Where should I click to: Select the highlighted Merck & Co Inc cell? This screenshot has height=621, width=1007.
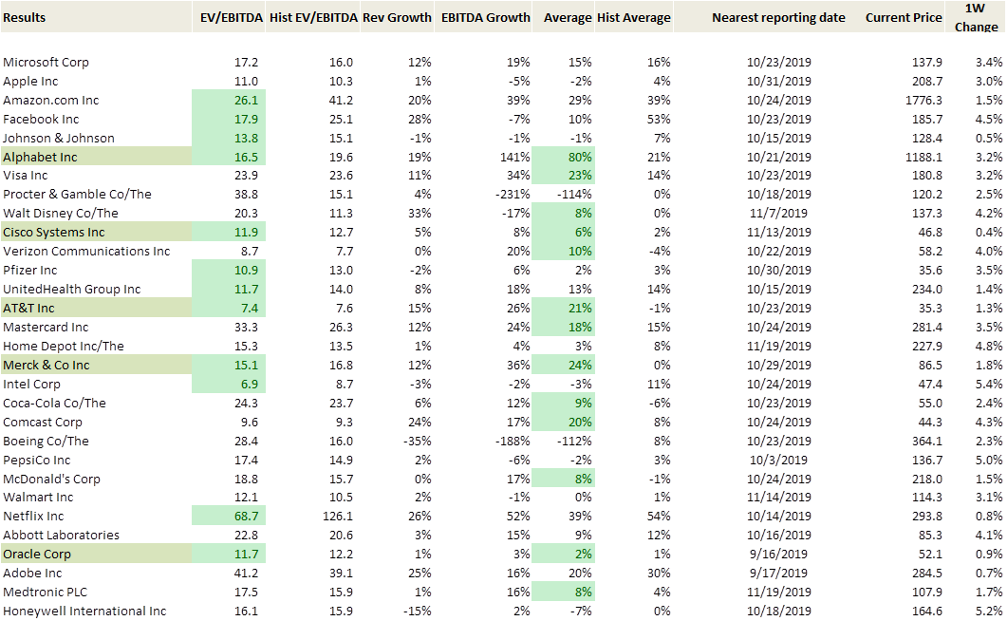point(96,365)
